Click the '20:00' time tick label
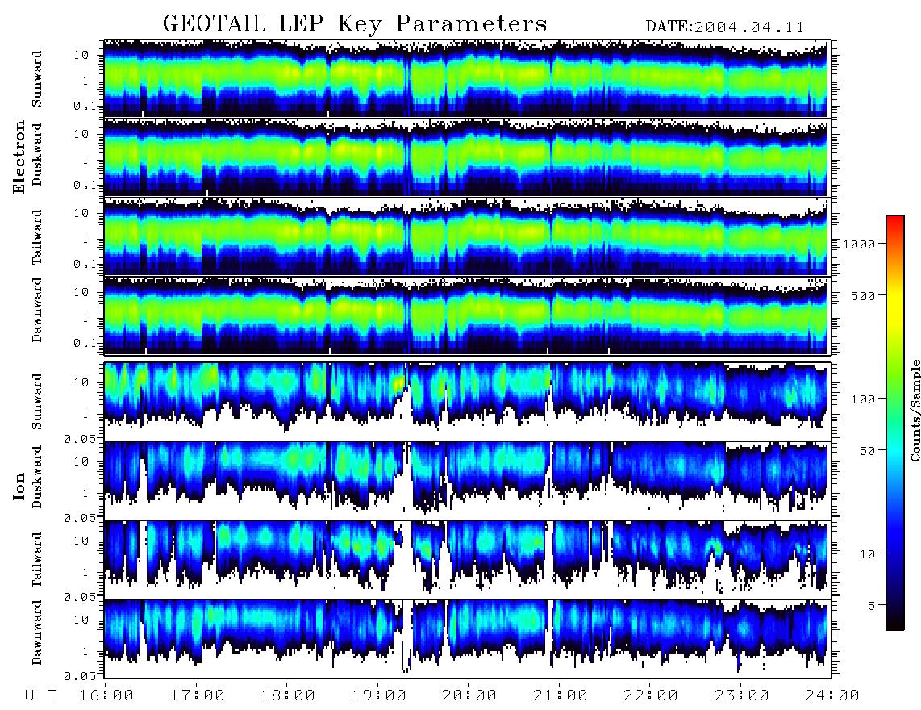 click(x=470, y=696)
